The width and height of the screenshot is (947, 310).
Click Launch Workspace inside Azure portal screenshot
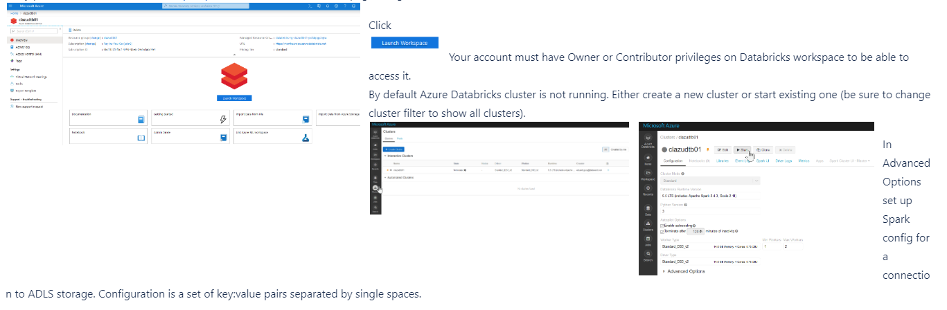coord(234,98)
